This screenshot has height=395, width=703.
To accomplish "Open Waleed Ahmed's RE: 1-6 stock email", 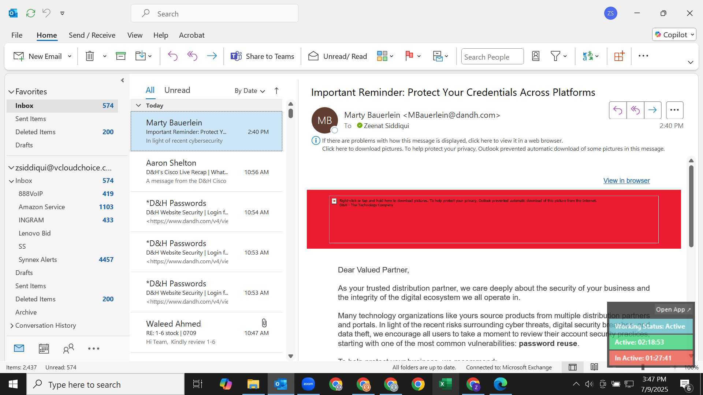I will [x=207, y=332].
